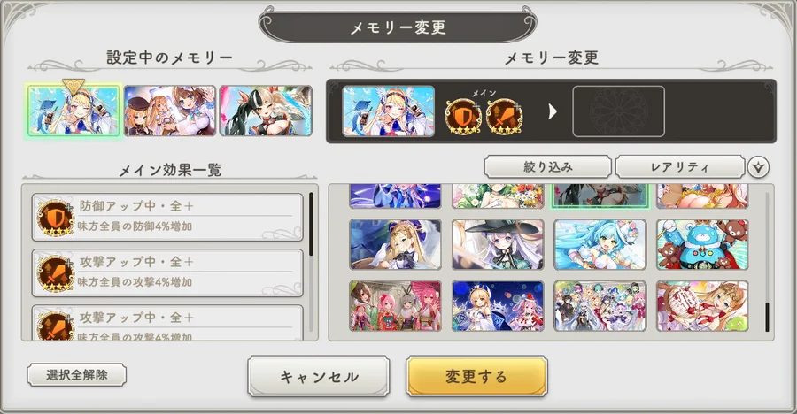The height and width of the screenshot is (414, 797).
Task: Click the sword attack-up icon in main slot
Action: (x=504, y=116)
